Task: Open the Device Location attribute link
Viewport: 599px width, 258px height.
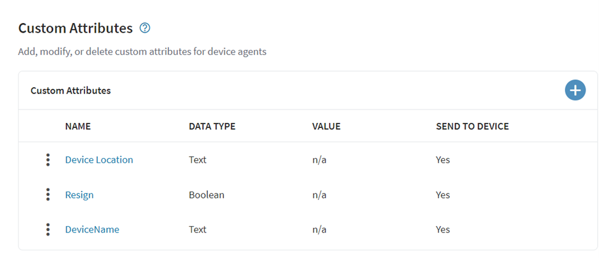Action: click(99, 160)
